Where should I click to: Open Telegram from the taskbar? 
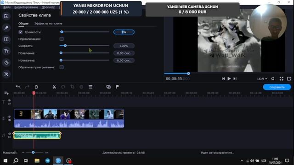48,161
